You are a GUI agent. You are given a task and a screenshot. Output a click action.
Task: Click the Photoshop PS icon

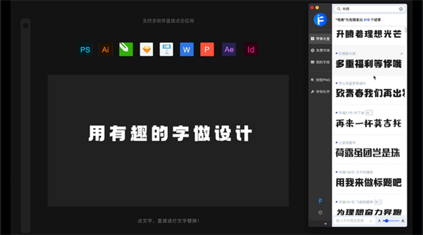pos(85,50)
